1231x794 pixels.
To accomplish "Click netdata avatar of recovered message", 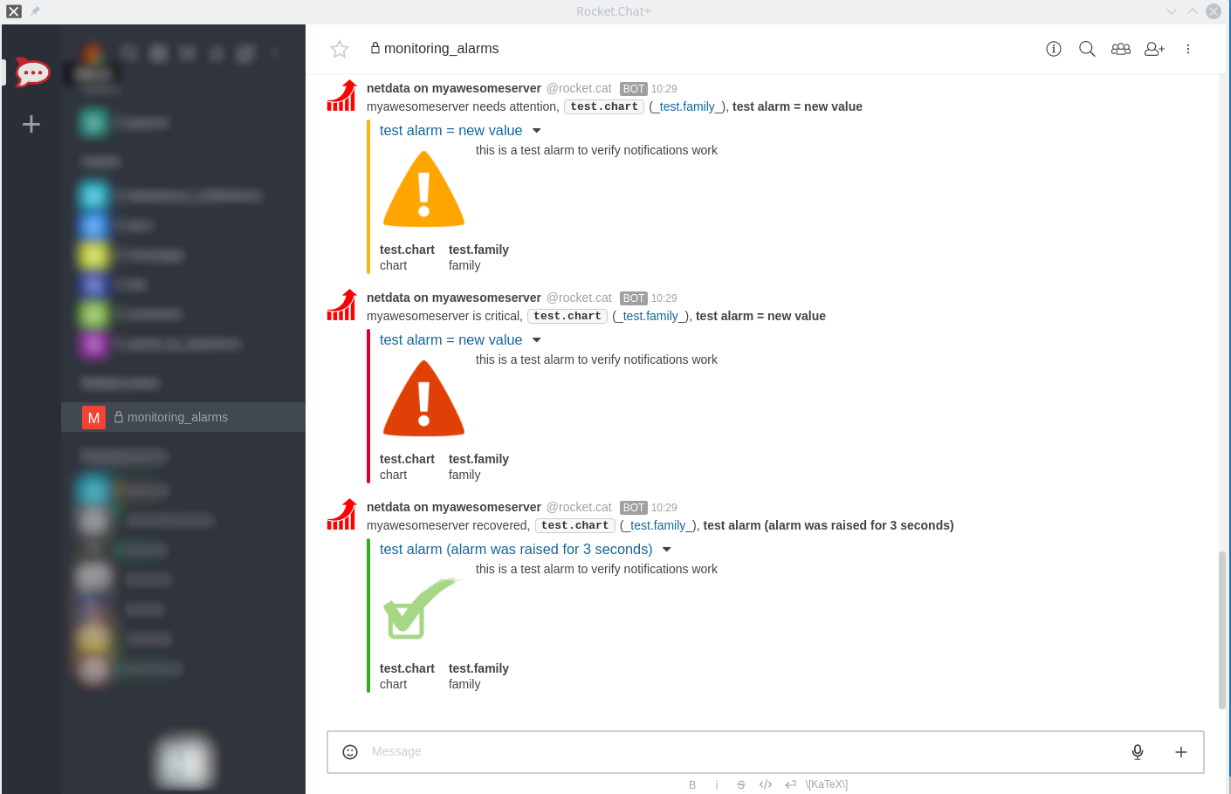I will (341, 515).
